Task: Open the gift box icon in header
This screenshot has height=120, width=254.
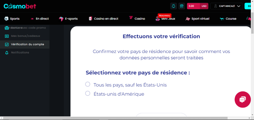Action: click(x=182, y=6)
